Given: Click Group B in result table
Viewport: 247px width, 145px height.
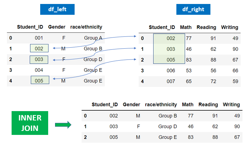Looking at the screenshot, I should pyautogui.click(x=168, y=116).
